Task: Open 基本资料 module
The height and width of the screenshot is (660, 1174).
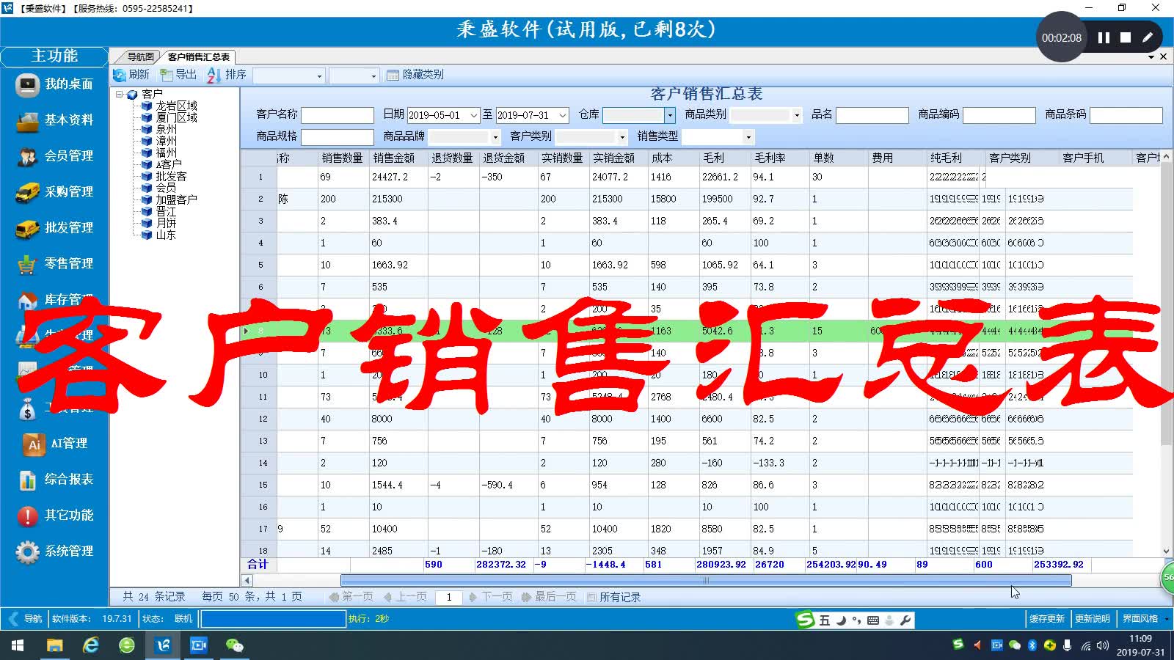Action: [x=55, y=120]
